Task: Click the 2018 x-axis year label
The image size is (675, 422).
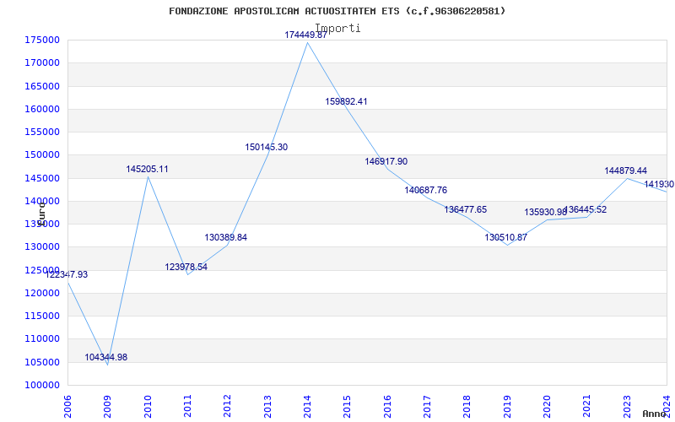Action: tap(467, 406)
